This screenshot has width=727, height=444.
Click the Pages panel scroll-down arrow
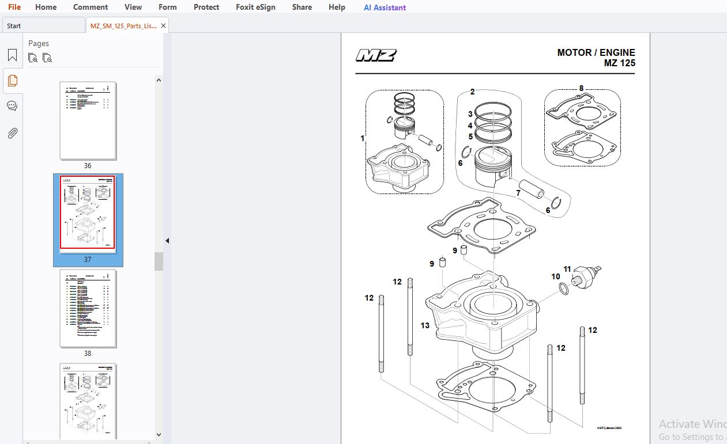pos(159,435)
